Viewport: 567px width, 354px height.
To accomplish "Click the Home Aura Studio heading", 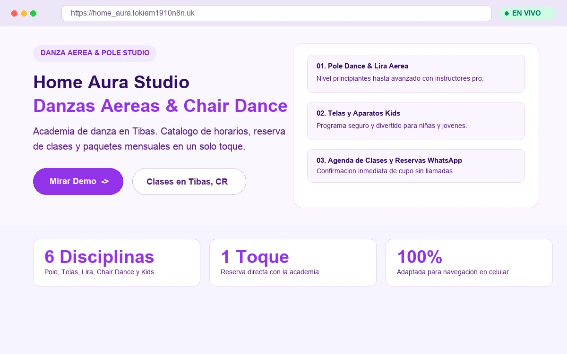I will click(x=111, y=82).
